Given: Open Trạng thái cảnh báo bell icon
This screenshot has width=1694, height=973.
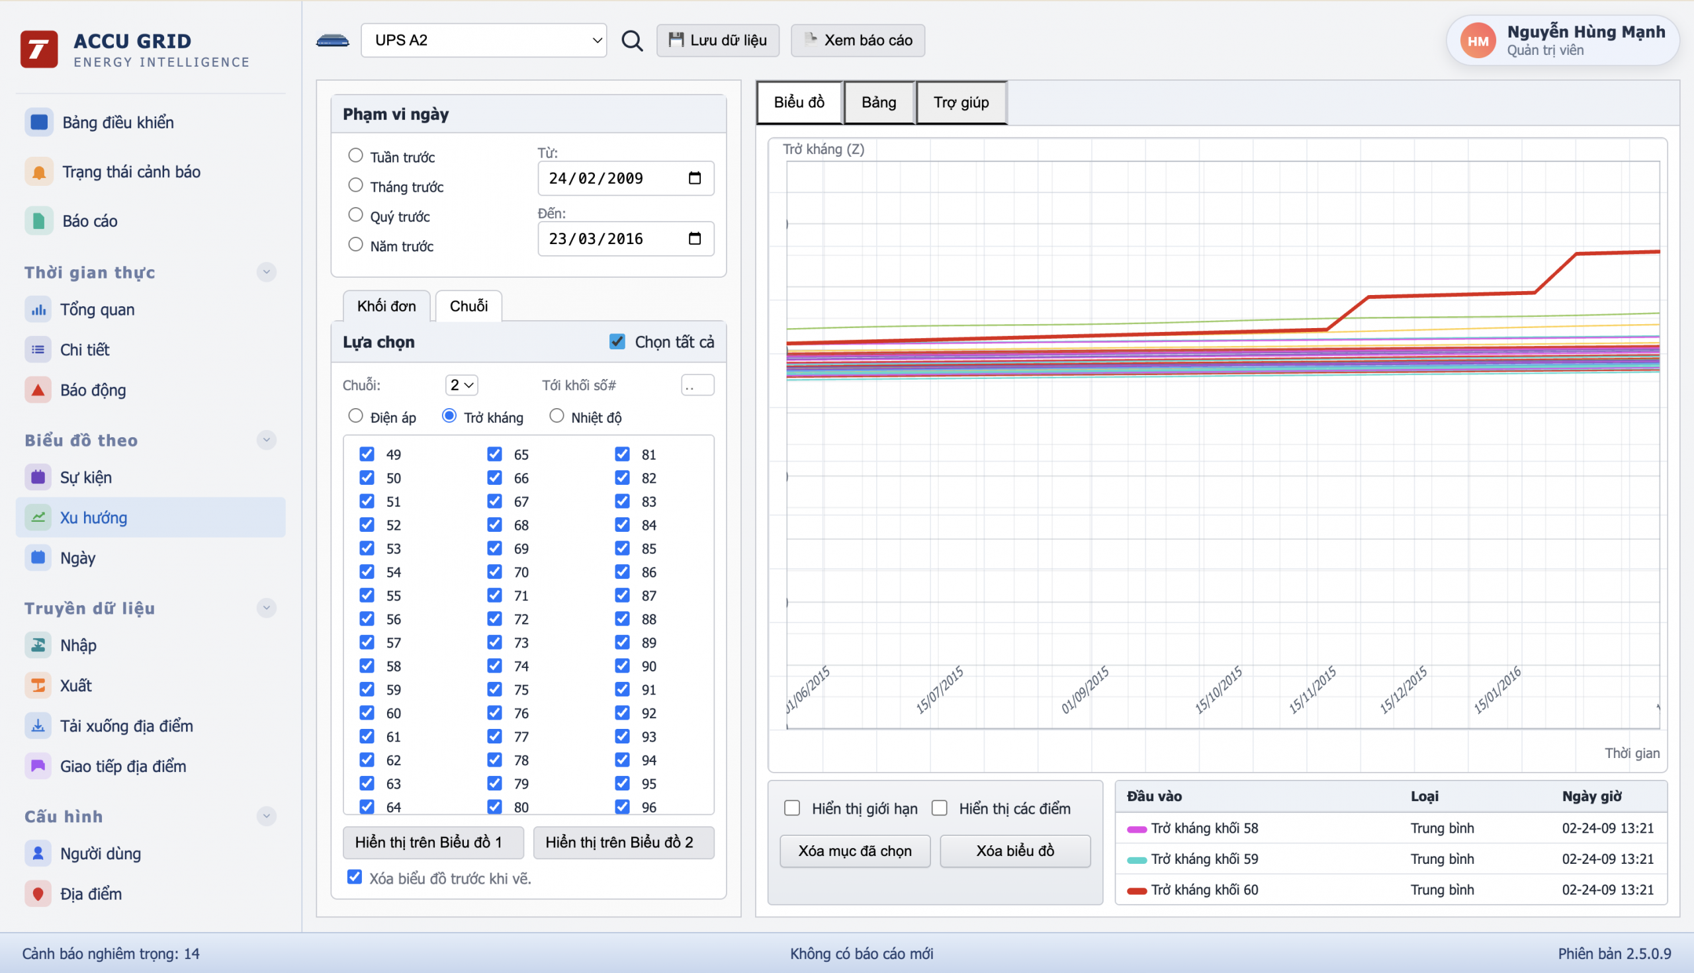Looking at the screenshot, I should [39, 172].
